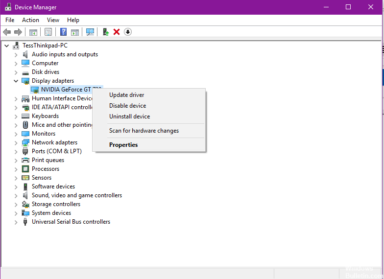This screenshot has width=384, height=279.
Task: Click the Device Manager title bar icon
Action: tap(8, 7)
